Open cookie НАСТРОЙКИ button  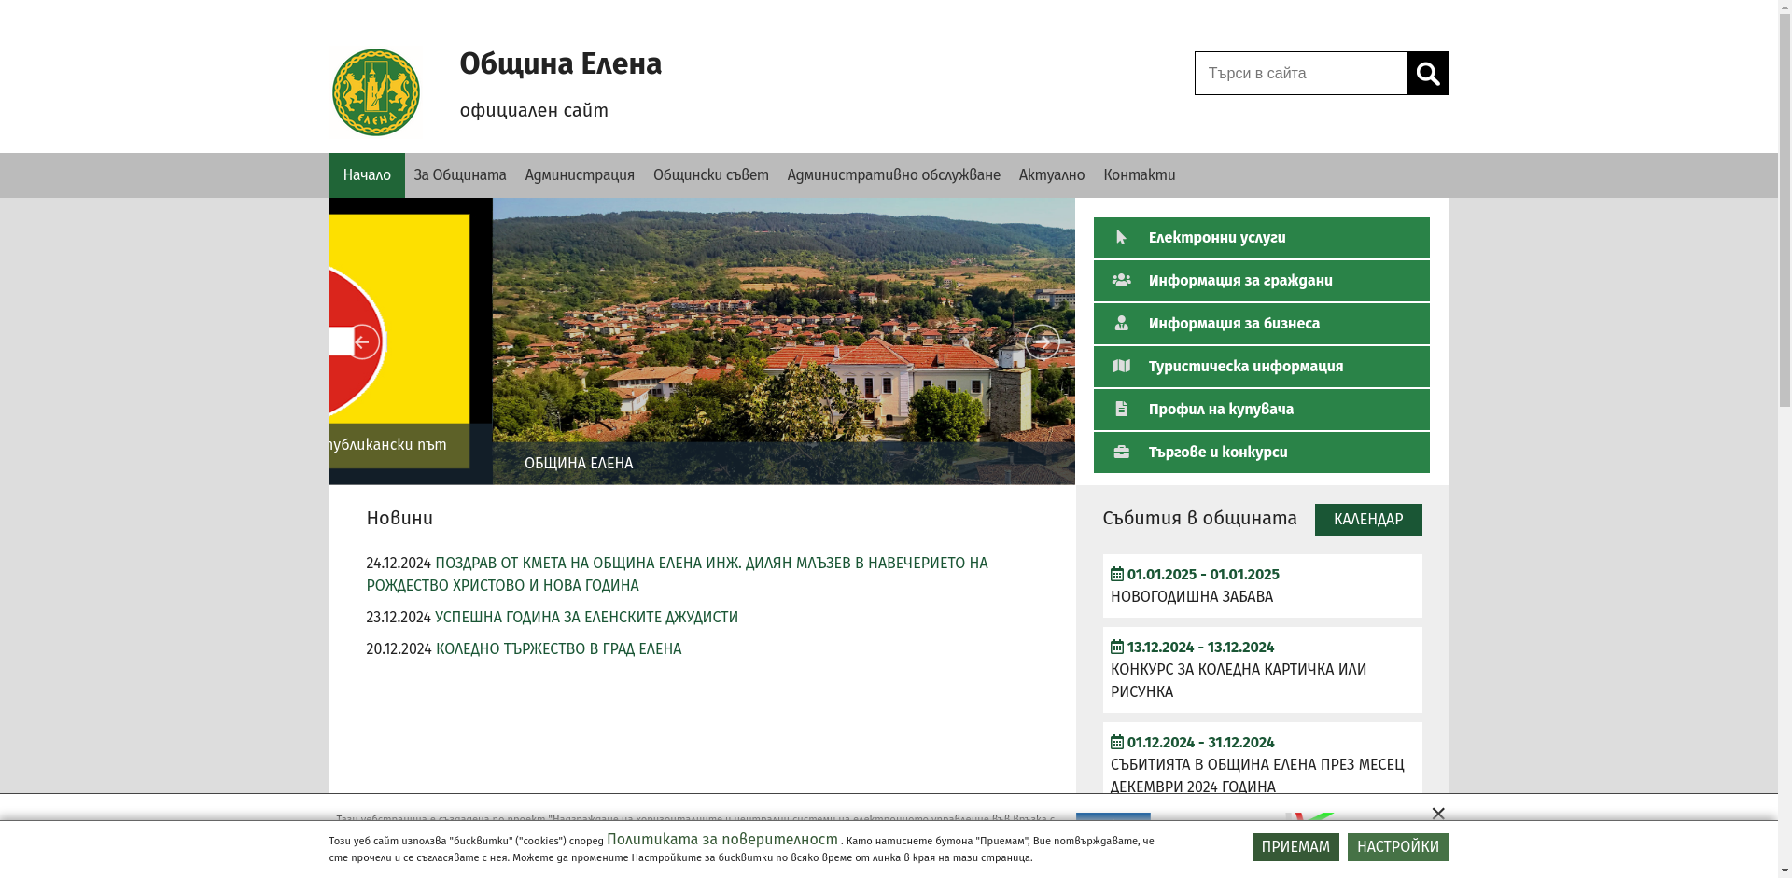1397,847
